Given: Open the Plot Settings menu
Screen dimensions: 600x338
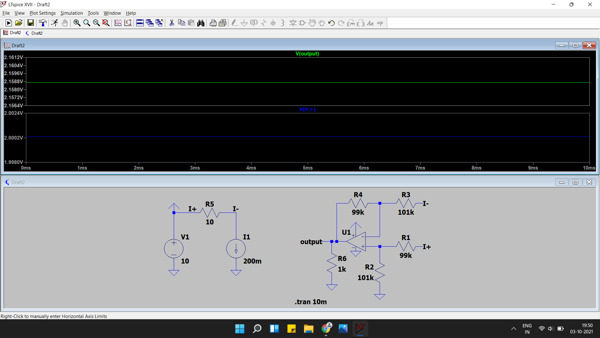Looking at the screenshot, I should pos(42,13).
